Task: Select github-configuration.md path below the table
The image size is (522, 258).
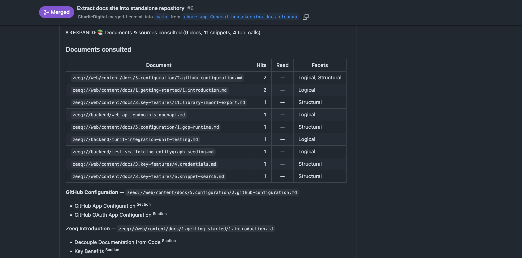Action: pos(212,193)
